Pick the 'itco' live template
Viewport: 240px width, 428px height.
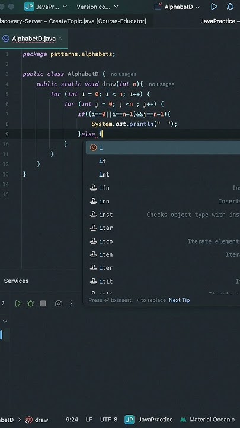163,241
